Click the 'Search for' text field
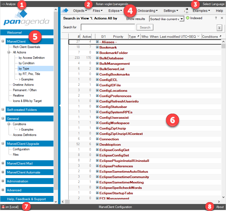This screenshot has height=211, width=226. pos(108,28)
